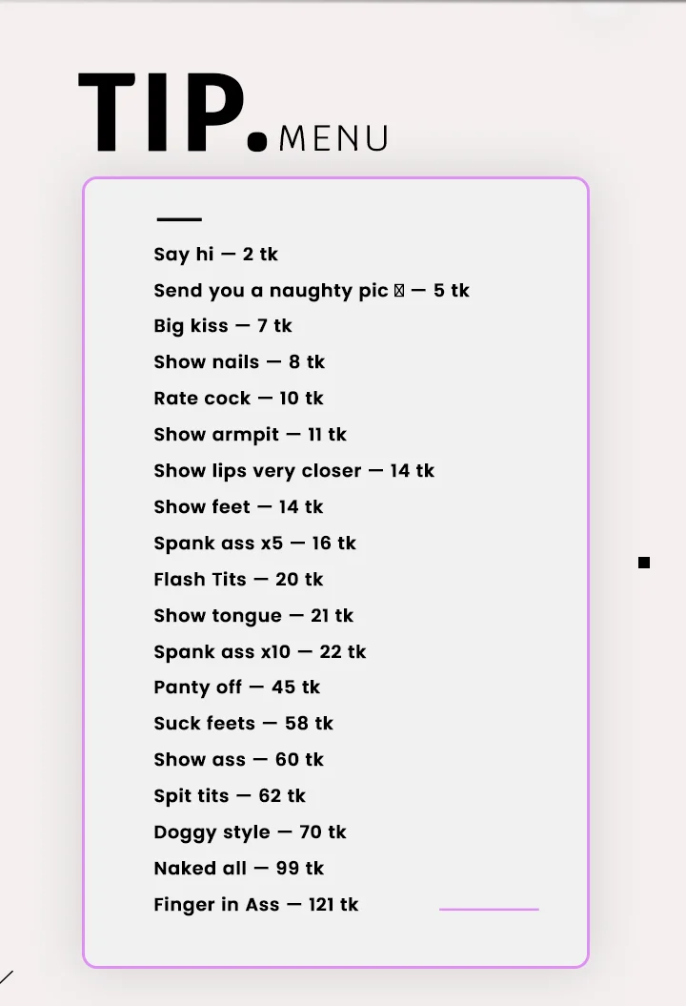686x1006 pixels.
Task: Click the 'Naked all — 99 tk' entry
Action: (x=238, y=869)
